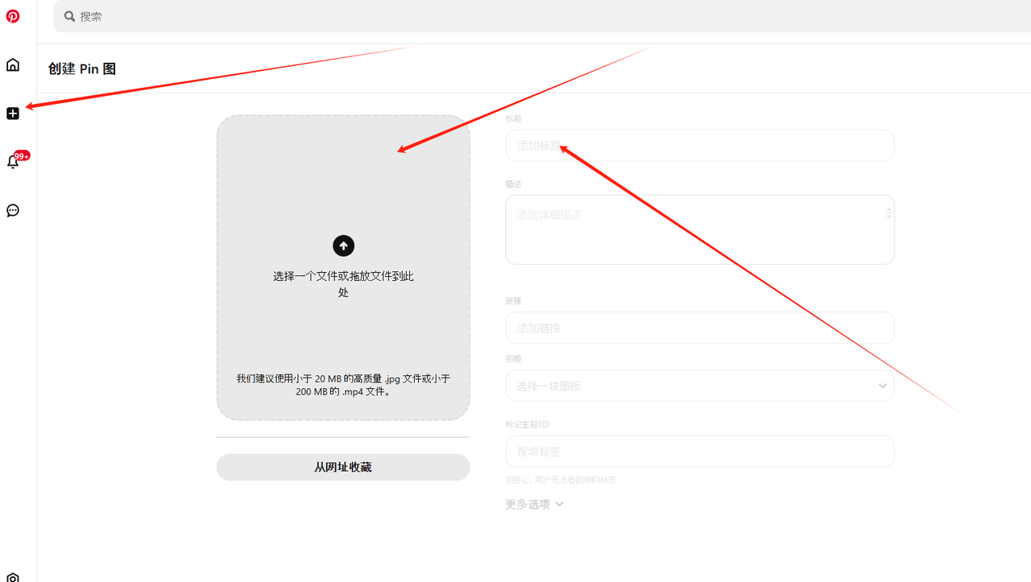Click the file upload drop zone

tap(343, 267)
